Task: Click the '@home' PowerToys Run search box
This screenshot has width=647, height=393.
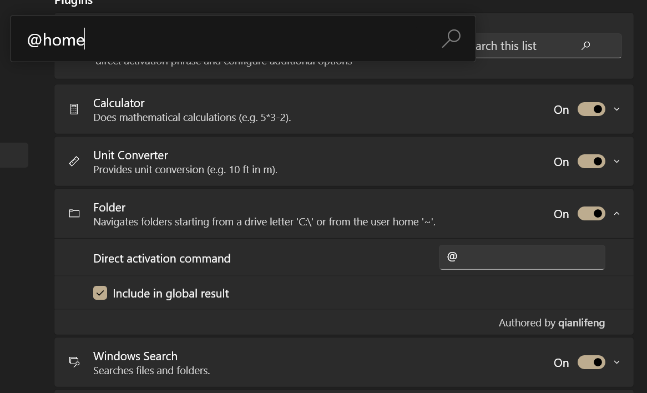Action: 242,39
